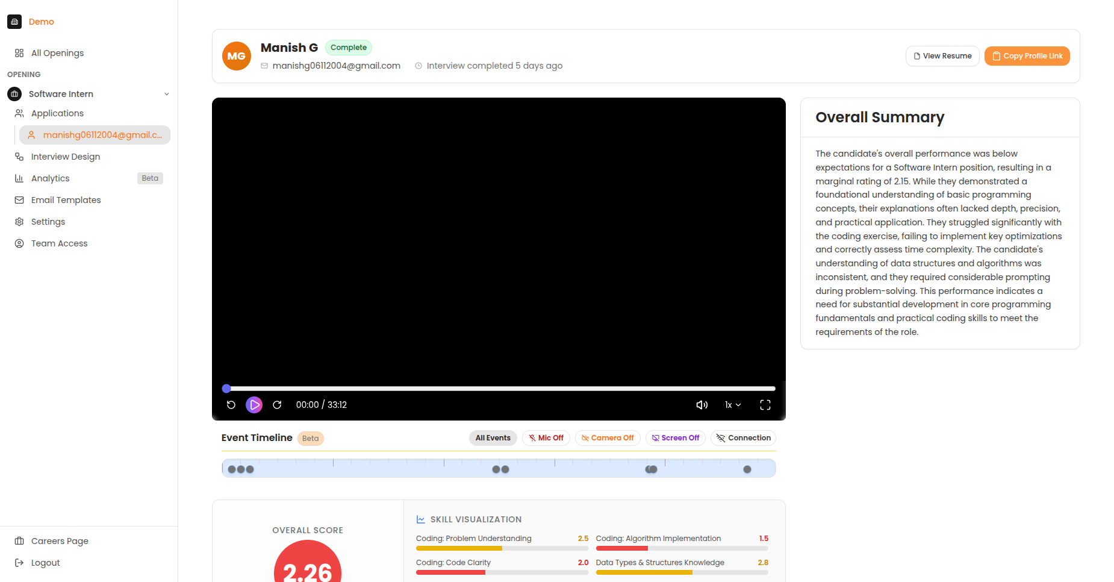Filter timeline by Screen Off events

[675, 438]
